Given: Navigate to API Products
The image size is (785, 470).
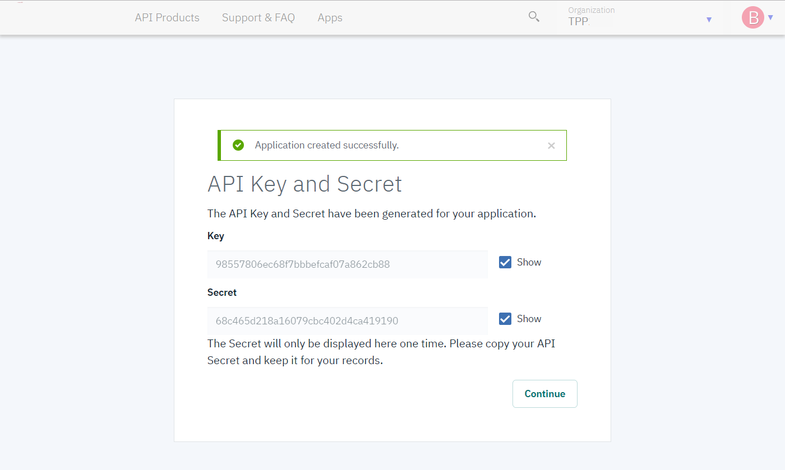Looking at the screenshot, I should pyautogui.click(x=167, y=17).
